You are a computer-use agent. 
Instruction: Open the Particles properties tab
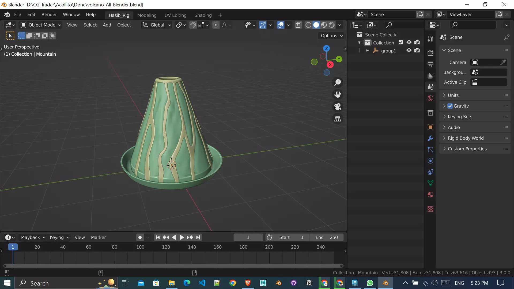tap(430, 150)
